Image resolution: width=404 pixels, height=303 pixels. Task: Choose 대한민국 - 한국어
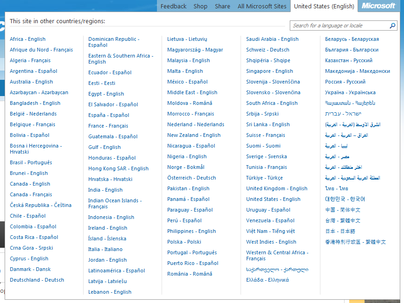[345, 199]
